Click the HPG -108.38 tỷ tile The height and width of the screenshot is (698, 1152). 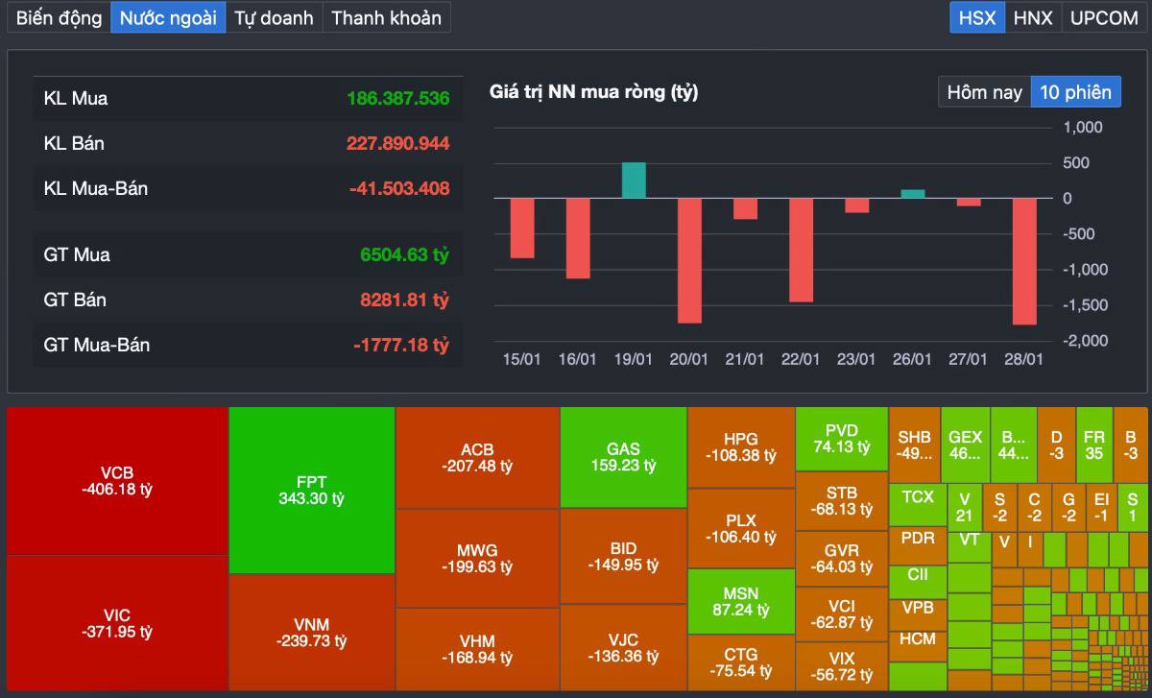(741, 447)
